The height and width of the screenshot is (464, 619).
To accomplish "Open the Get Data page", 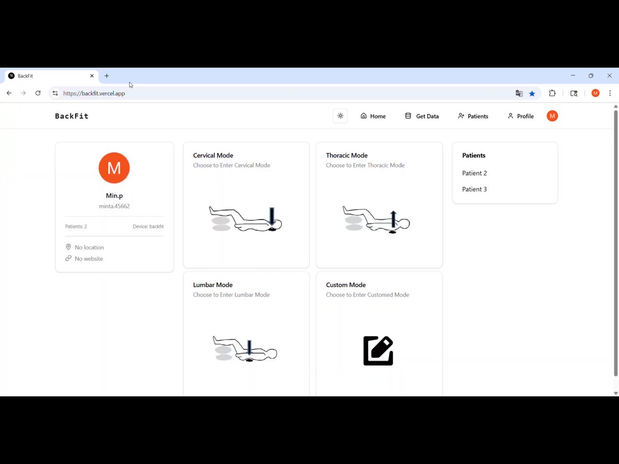I will pos(422,116).
